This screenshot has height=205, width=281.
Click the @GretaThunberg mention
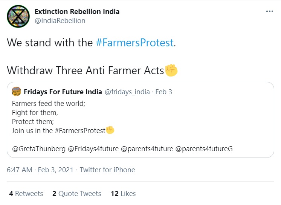pos(38,149)
